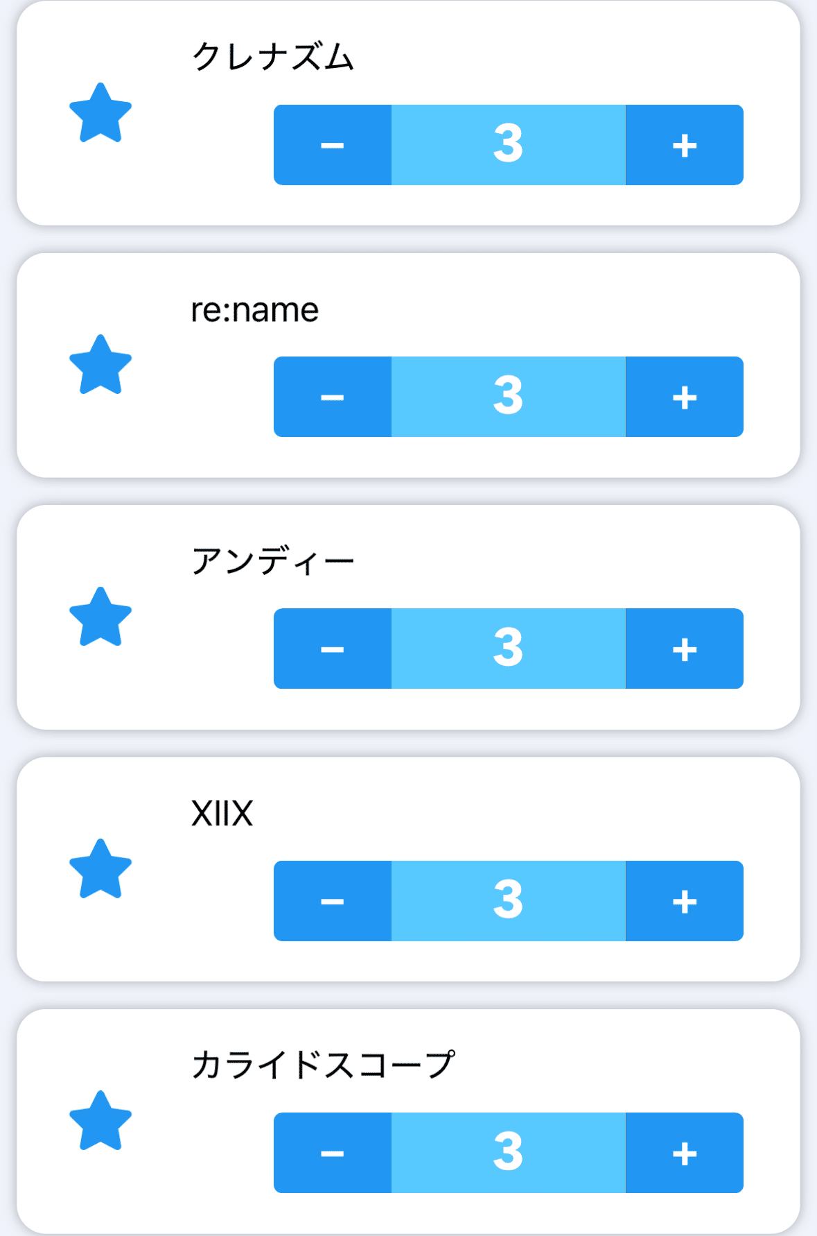This screenshot has height=1236, width=817.
Task: Toggle the star for クレナズム
Action: coord(100,113)
